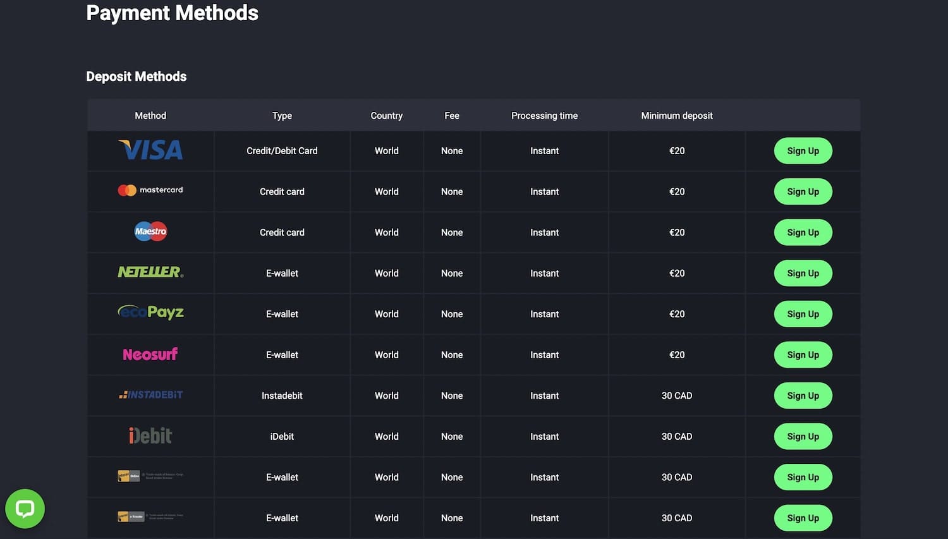This screenshot has width=948, height=539.
Task: Click the INSTADEBIT logo
Action: pos(150,395)
